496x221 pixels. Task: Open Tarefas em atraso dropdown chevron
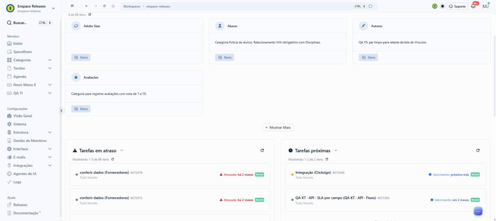122,150
